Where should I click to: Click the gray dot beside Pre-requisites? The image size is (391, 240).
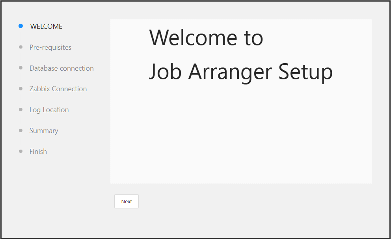point(21,47)
